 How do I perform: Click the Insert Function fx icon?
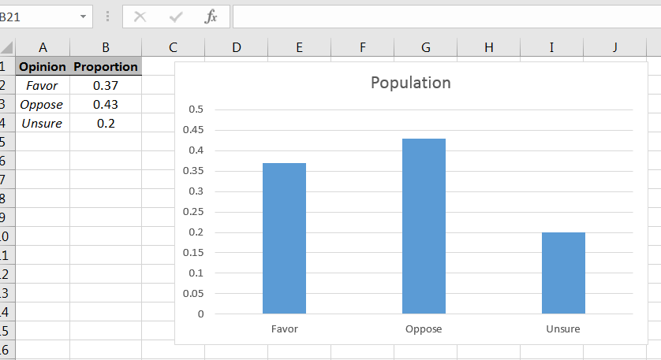[x=211, y=17]
